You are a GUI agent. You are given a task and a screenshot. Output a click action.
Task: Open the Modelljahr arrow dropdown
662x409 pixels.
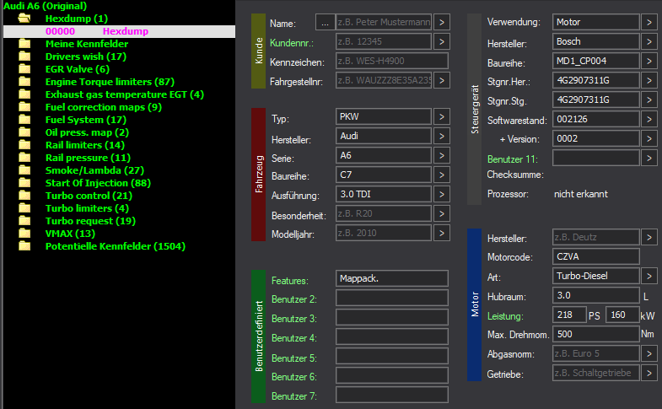[x=442, y=233]
